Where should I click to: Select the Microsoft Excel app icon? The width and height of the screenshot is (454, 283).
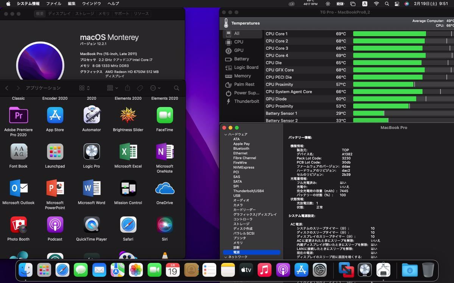click(x=128, y=152)
